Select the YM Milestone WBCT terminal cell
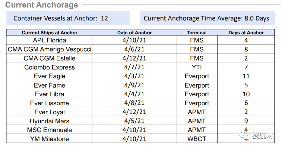The height and width of the screenshot is (148, 282). (x=197, y=139)
